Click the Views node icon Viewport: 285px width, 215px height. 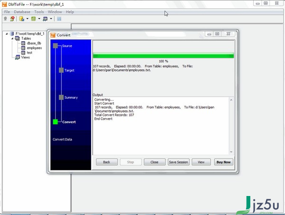pyautogui.click(x=18, y=57)
